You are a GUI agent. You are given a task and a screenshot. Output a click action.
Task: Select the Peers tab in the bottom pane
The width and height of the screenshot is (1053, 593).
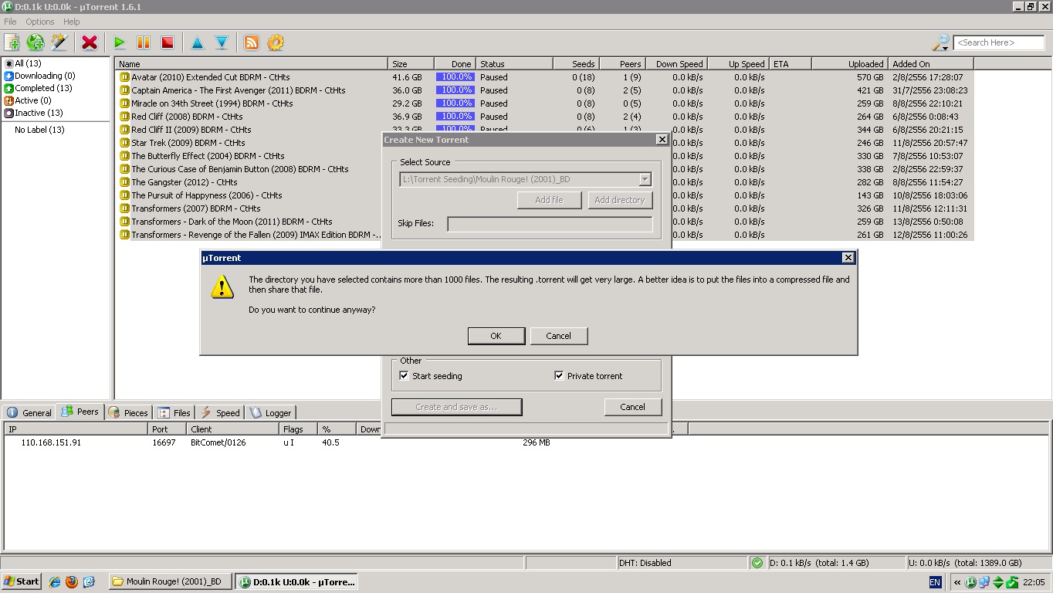pos(80,412)
